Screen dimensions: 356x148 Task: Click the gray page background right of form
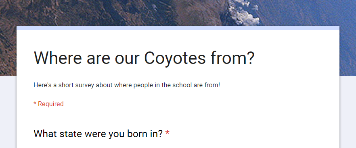pyautogui.click(x=348, y=112)
